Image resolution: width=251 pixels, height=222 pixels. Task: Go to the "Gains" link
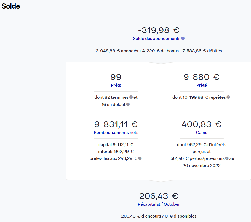point(202,133)
